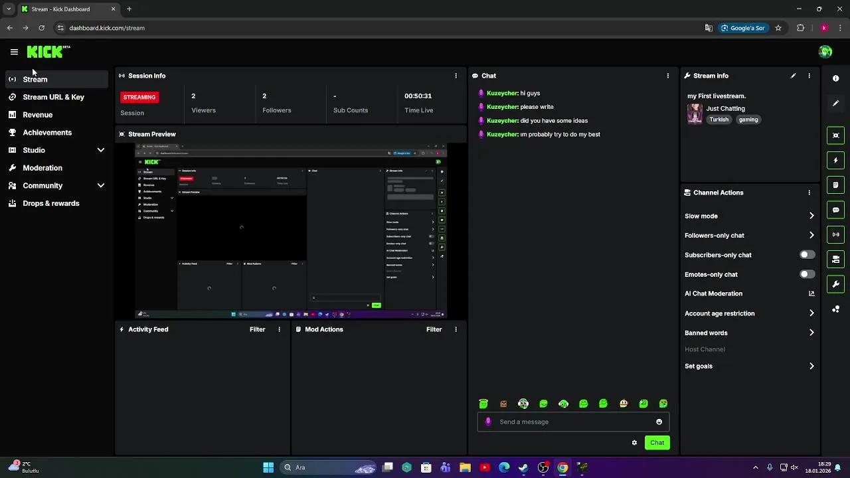Insert the brown box emote
The height and width of the screenshot is (478, 850).
coord(503,404)
